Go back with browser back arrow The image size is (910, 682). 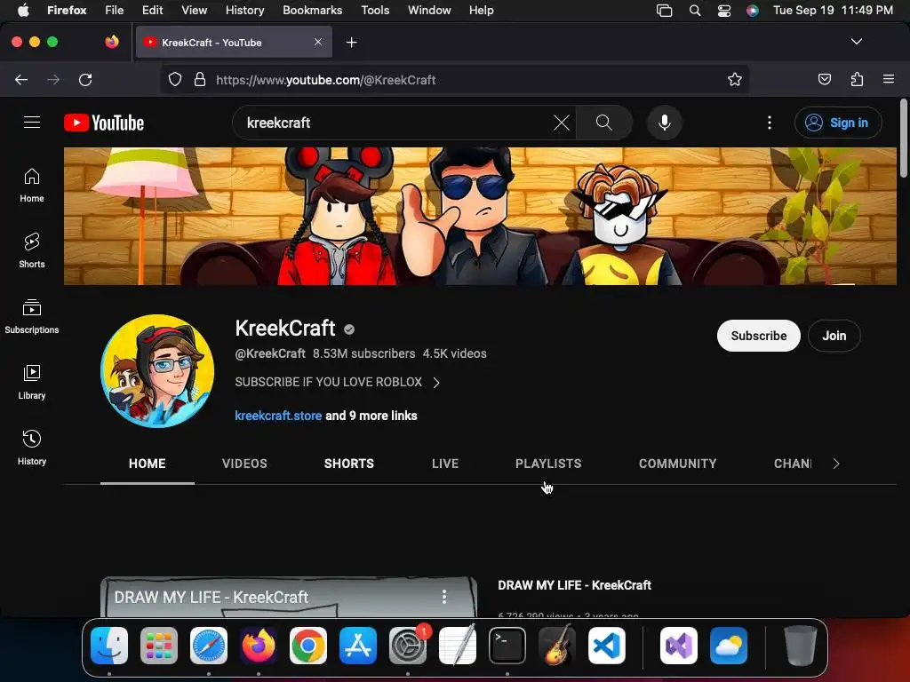click(21, 80)
